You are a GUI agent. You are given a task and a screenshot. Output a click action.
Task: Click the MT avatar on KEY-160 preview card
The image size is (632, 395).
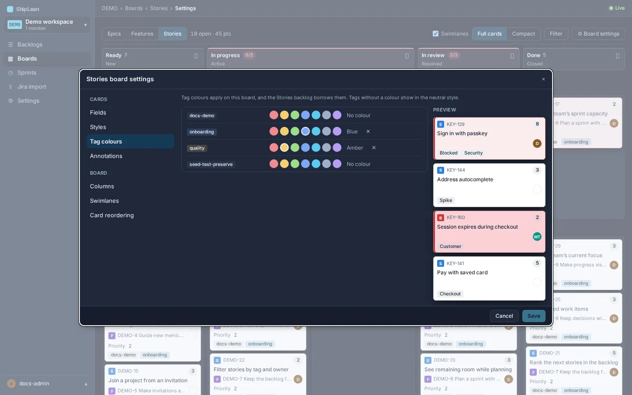(x=537, y=237)
